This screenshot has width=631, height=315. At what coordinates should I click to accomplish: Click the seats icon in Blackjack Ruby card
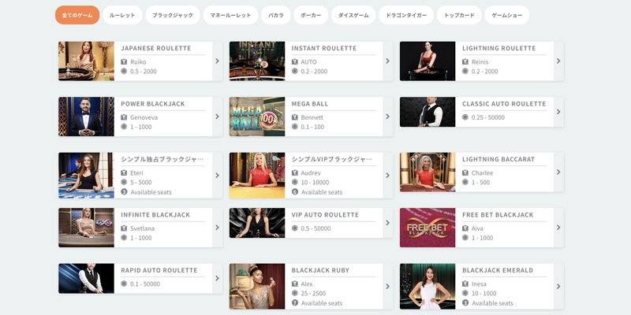(295, 302)
